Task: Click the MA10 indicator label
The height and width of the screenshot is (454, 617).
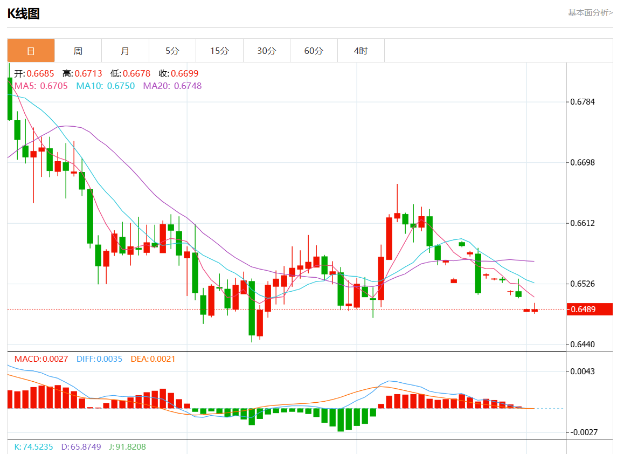Action: click(x=106, y=86)
